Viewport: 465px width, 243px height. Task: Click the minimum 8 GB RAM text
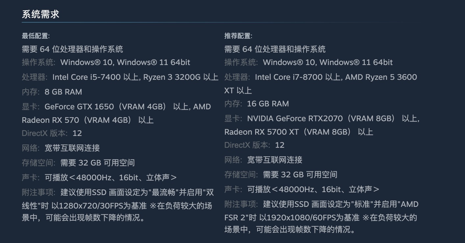(63, 92)
